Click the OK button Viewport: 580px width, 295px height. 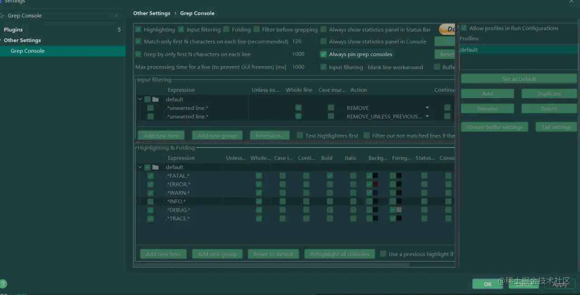click(488, 284)
